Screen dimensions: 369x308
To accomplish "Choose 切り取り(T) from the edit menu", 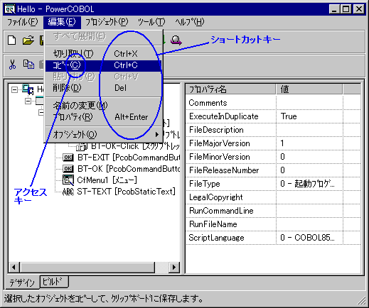I will pos(103,54).
